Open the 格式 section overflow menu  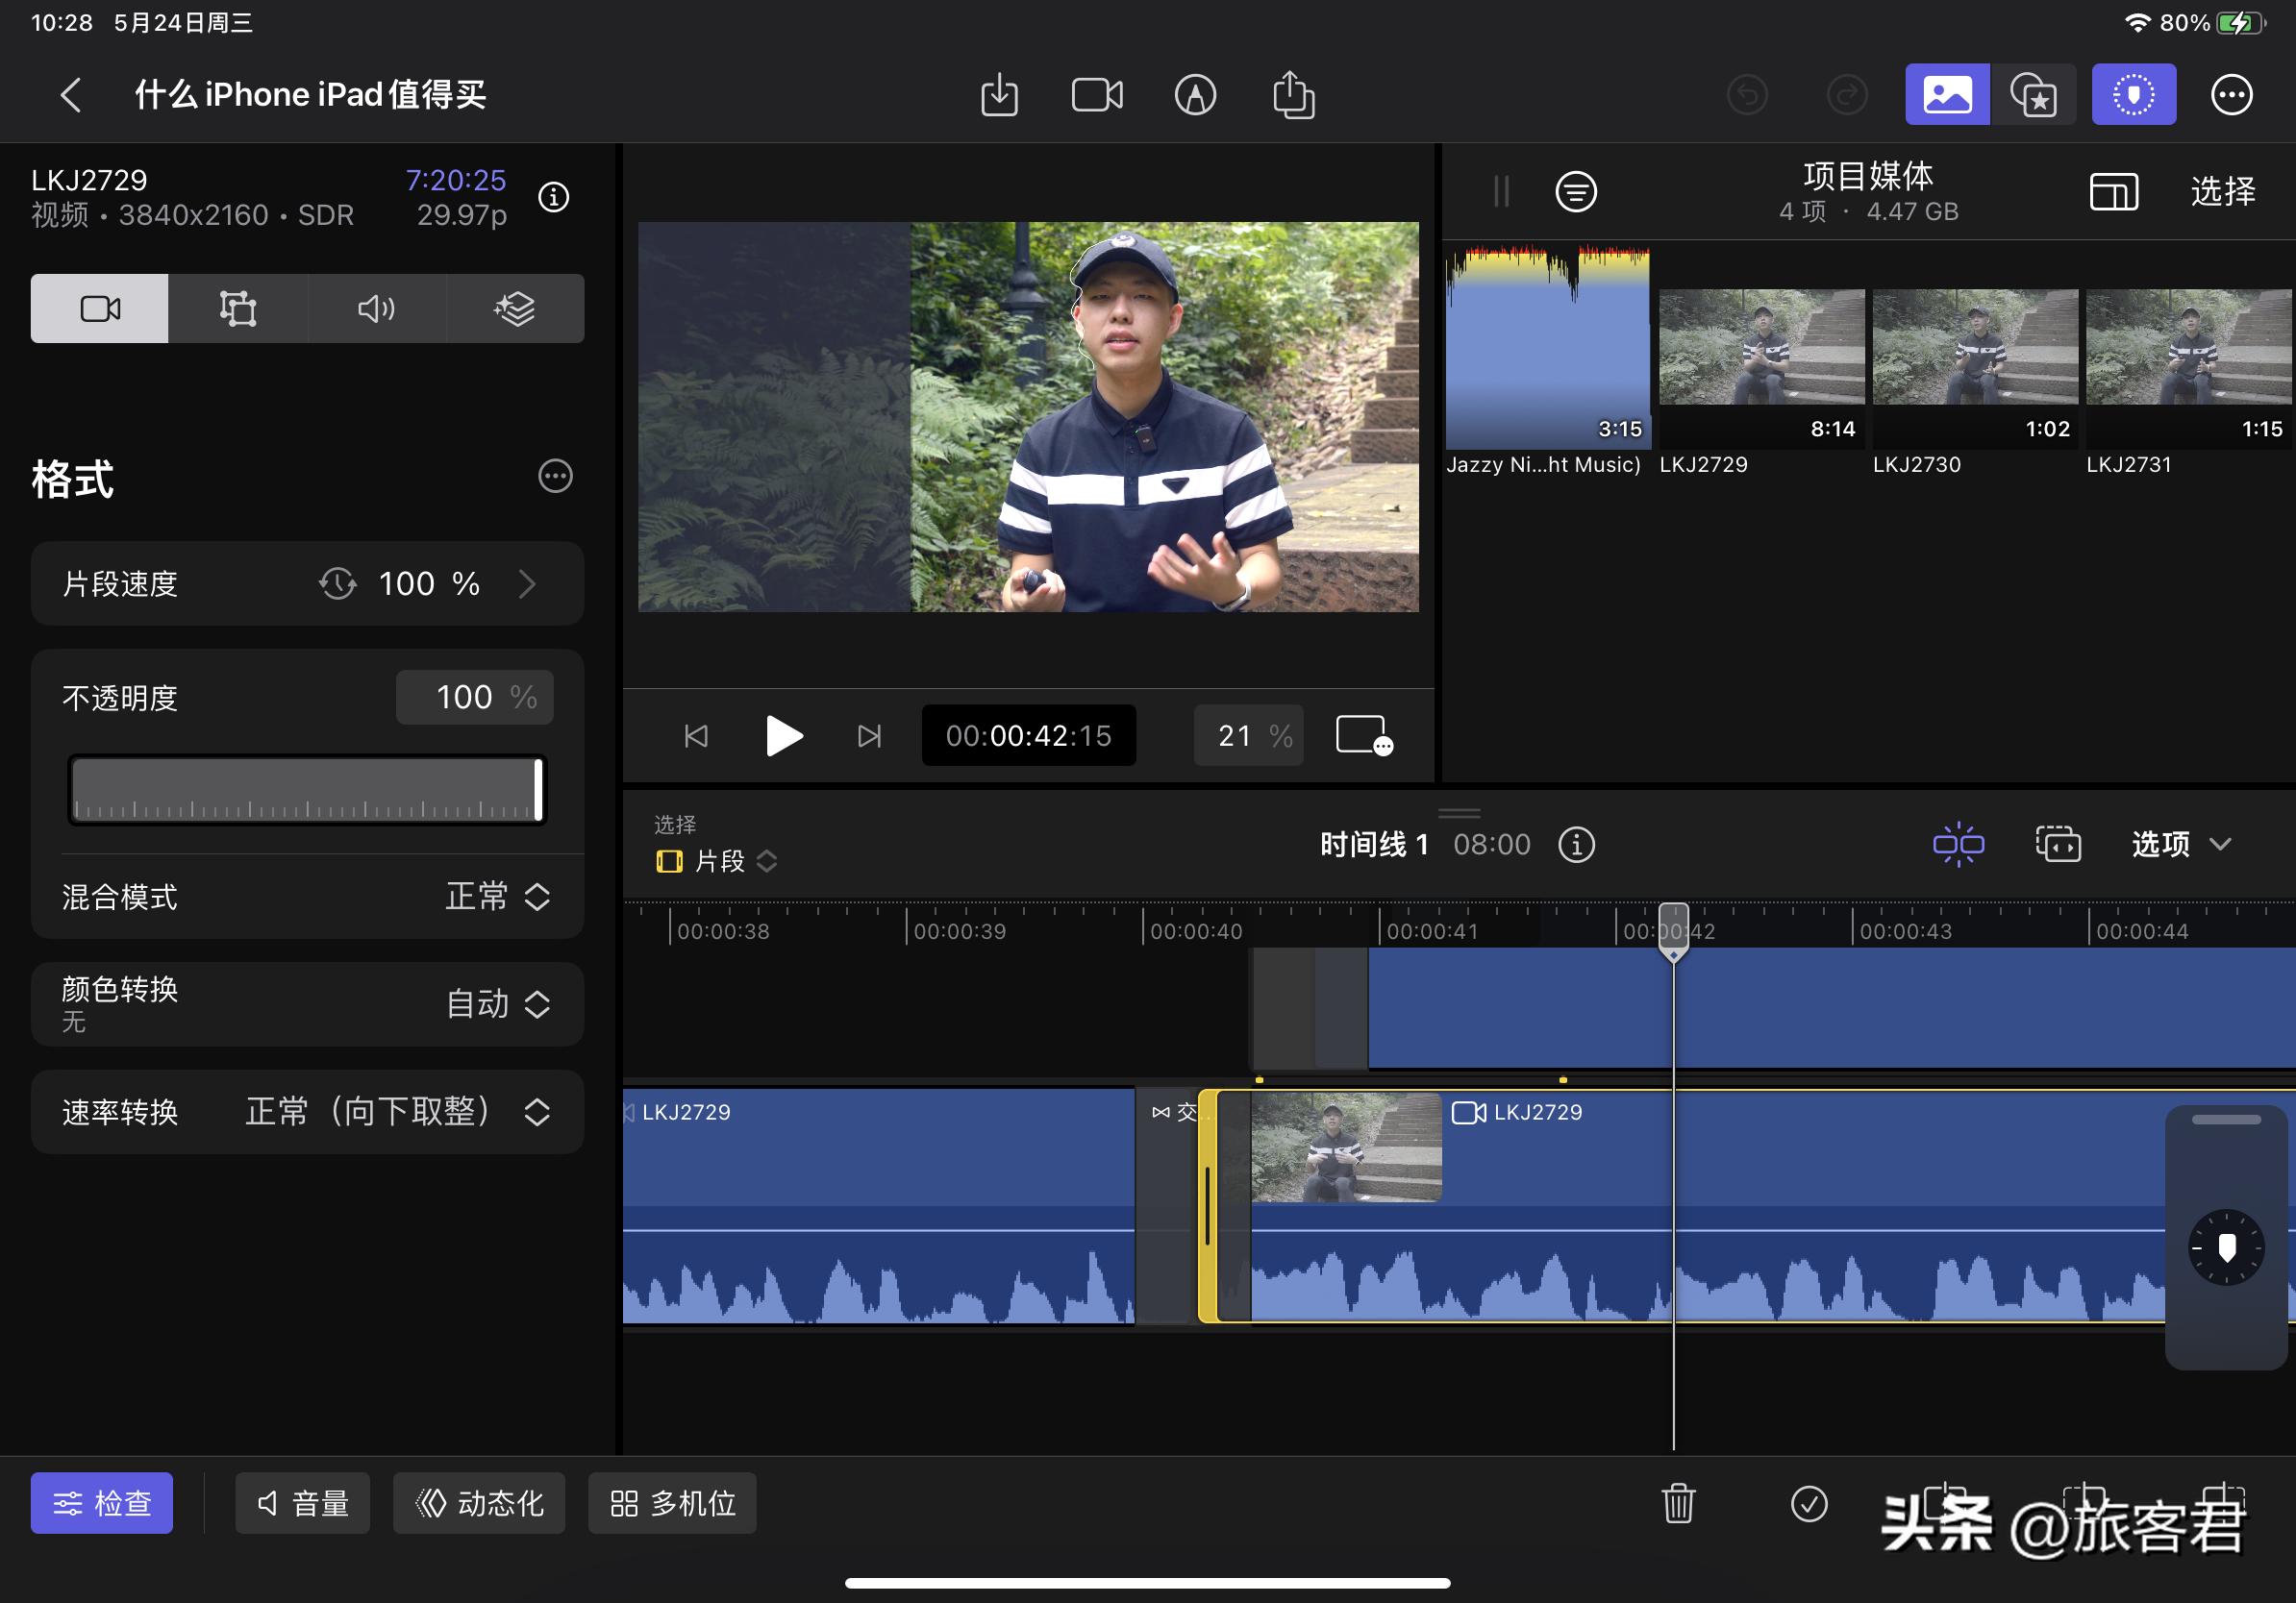click(555, 477)
